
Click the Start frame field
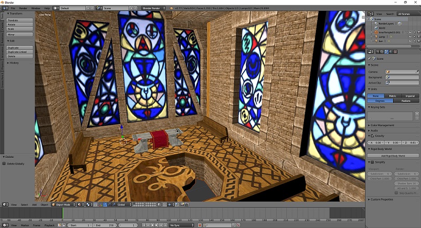(80, 225)
